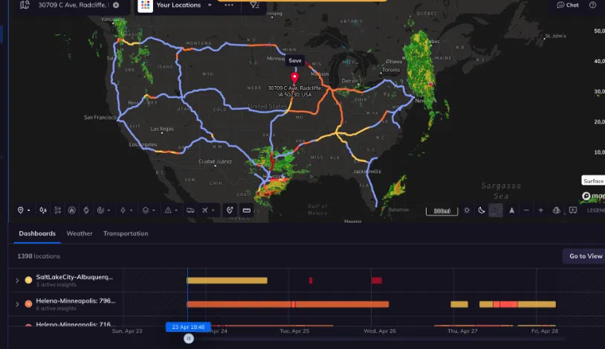Select the grid map style thumbnail
The image size is (605, 349).
pyautogui.click(x=496, y=210)
